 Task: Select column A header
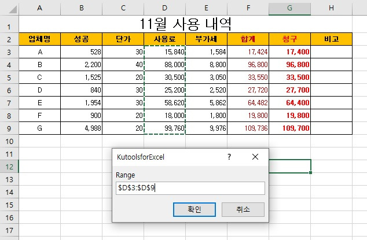tap(40, 8)
